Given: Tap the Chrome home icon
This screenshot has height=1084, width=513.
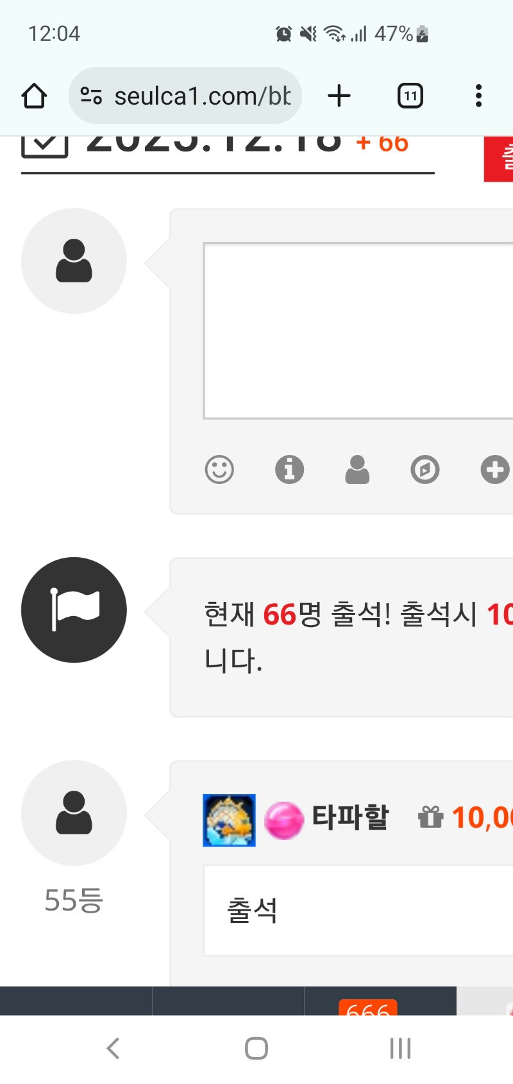Looking at the screenshot, I should (x=34, y=96).
